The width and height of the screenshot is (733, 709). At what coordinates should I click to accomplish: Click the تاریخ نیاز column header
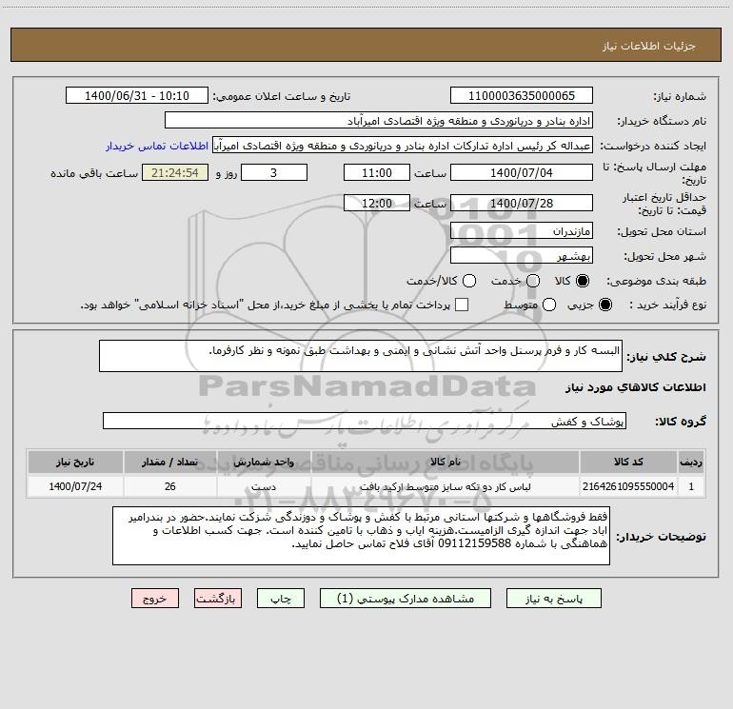coord(75,462)
